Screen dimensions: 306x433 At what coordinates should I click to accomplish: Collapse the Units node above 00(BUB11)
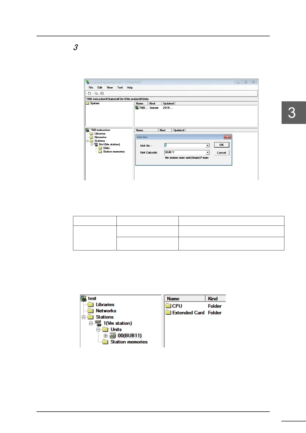pyautogui.click(x=98, y=329)
